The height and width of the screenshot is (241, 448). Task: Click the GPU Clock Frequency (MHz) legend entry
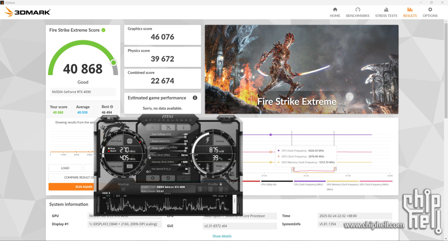(376, 183)
